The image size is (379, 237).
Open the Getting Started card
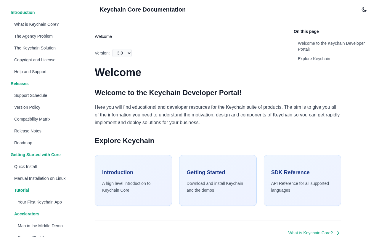pyautogui.click(x=218, y=180)
